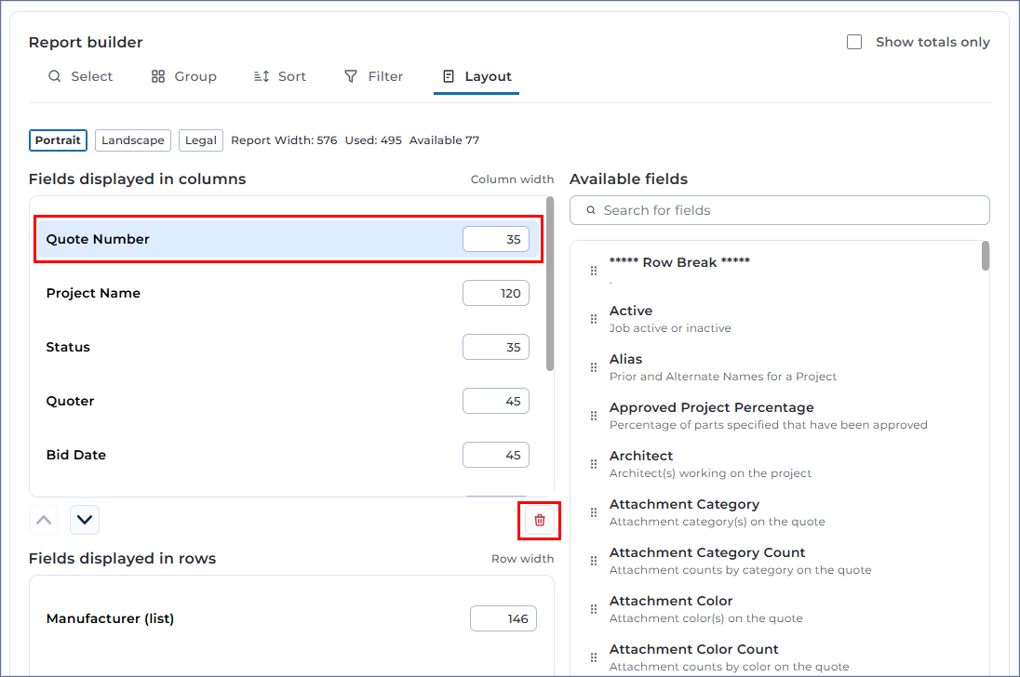Edit Quoter column width field
This screenshot has height=677, width=1020.
pos(496,401)
